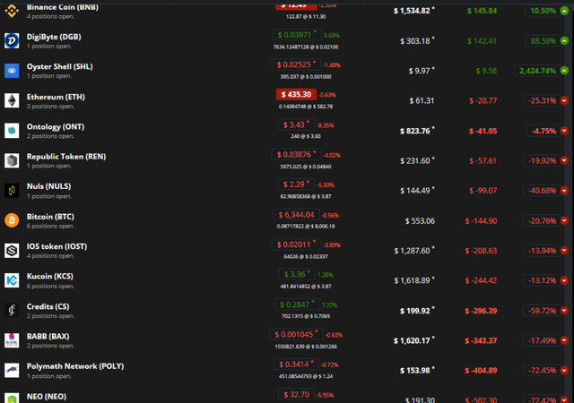The image size is (574, 403).
Task: Click the $ 2.29 Nuls price badge
Action: (x=296, y=184)
